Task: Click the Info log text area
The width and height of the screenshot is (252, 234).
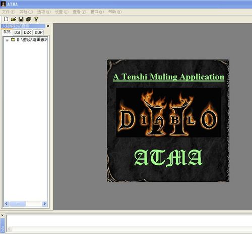Action: (129, 220)
